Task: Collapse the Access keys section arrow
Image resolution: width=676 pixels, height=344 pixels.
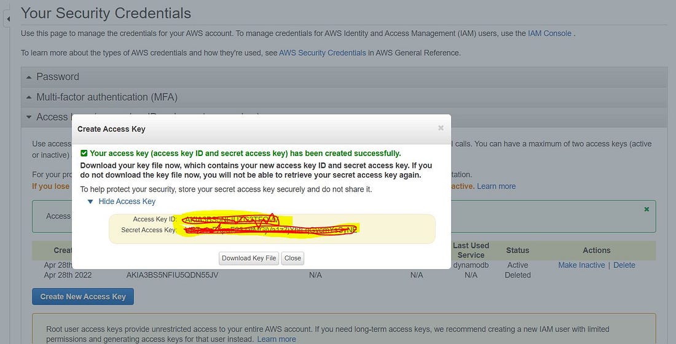Action: (29, 117)
